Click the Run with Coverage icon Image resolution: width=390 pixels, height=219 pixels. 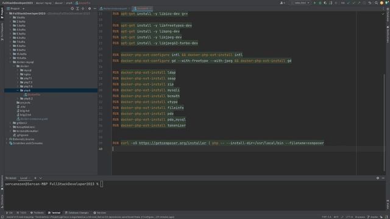pyautogui.click(x=325, y=3)
